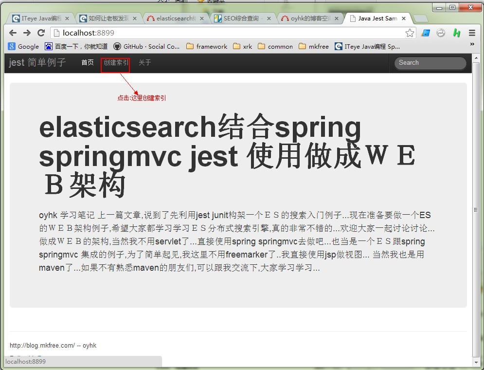Maximize the Chrome window
This screenshot has height=370, width=484.
452,7
